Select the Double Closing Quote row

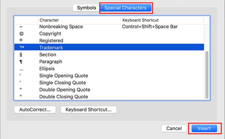tap(109, 97)
